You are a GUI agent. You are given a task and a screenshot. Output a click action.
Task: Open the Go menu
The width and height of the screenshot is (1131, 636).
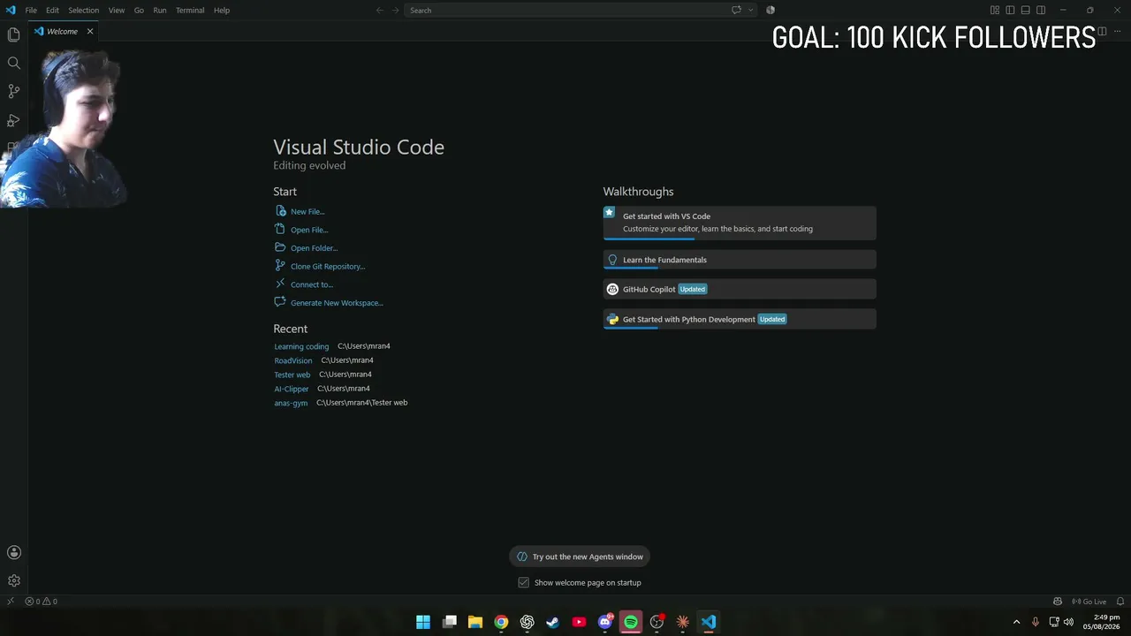point(139,11)
